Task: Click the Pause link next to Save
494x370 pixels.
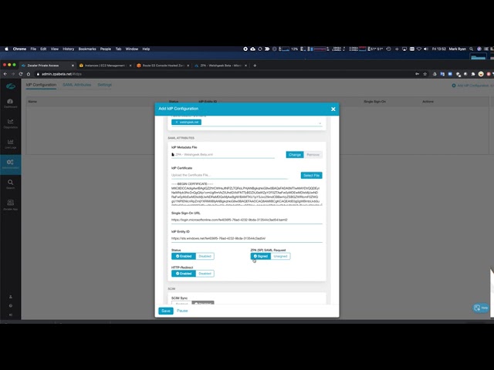Action: (x=182, y=311)
